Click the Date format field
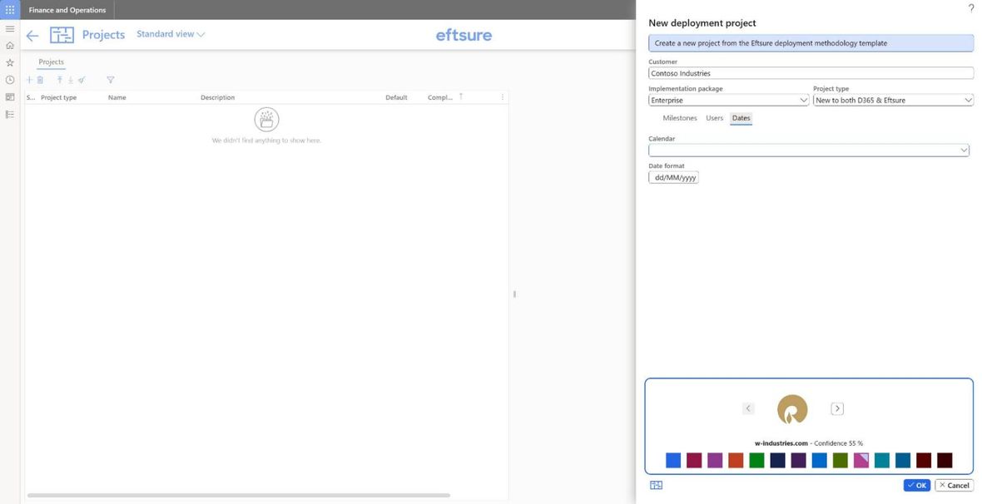The width and height of the screenshot is (982, 504). [674, 178]
